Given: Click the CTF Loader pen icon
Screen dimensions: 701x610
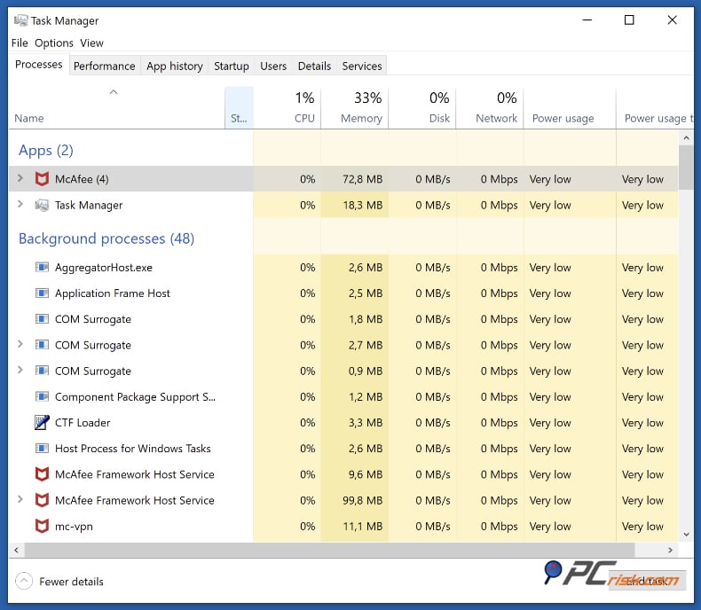Looking at the screenshot, I should pyautogui.click(x=42, y=423).
